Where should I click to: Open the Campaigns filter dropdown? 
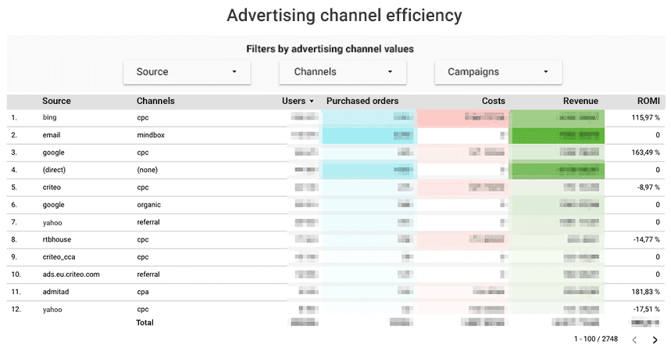[x=498, y=72]
